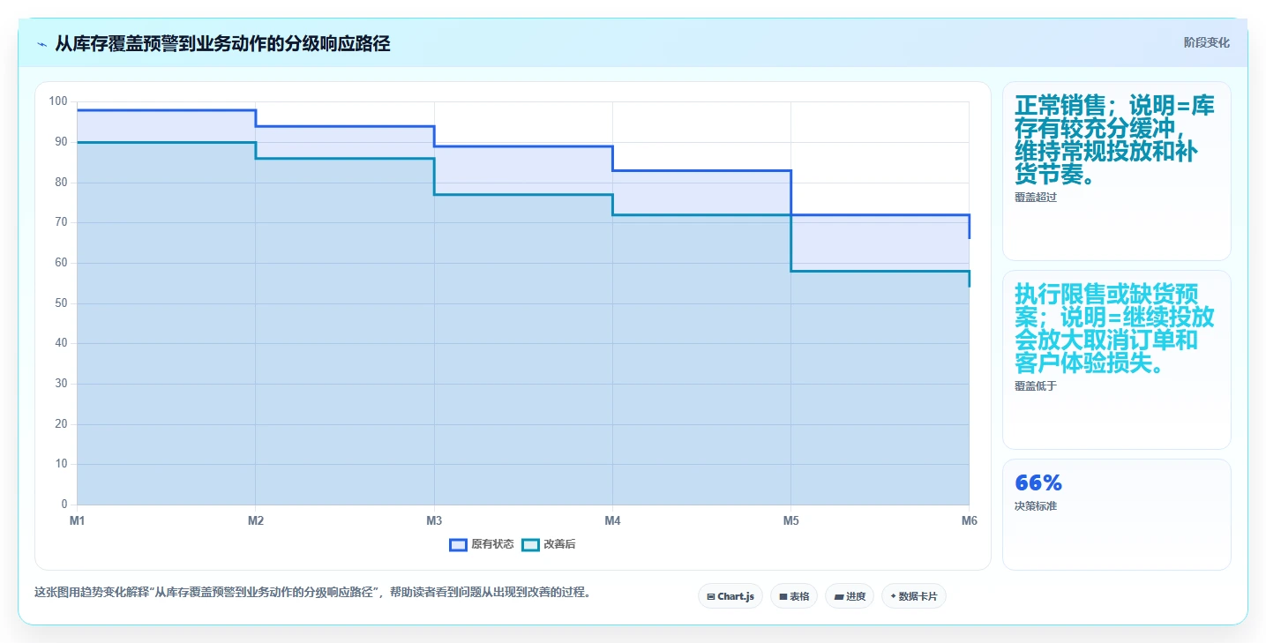This screenshot has height=643, width=1266.
Task: Click the 正常销售 card heading text
Action: tap(1115, 140)
